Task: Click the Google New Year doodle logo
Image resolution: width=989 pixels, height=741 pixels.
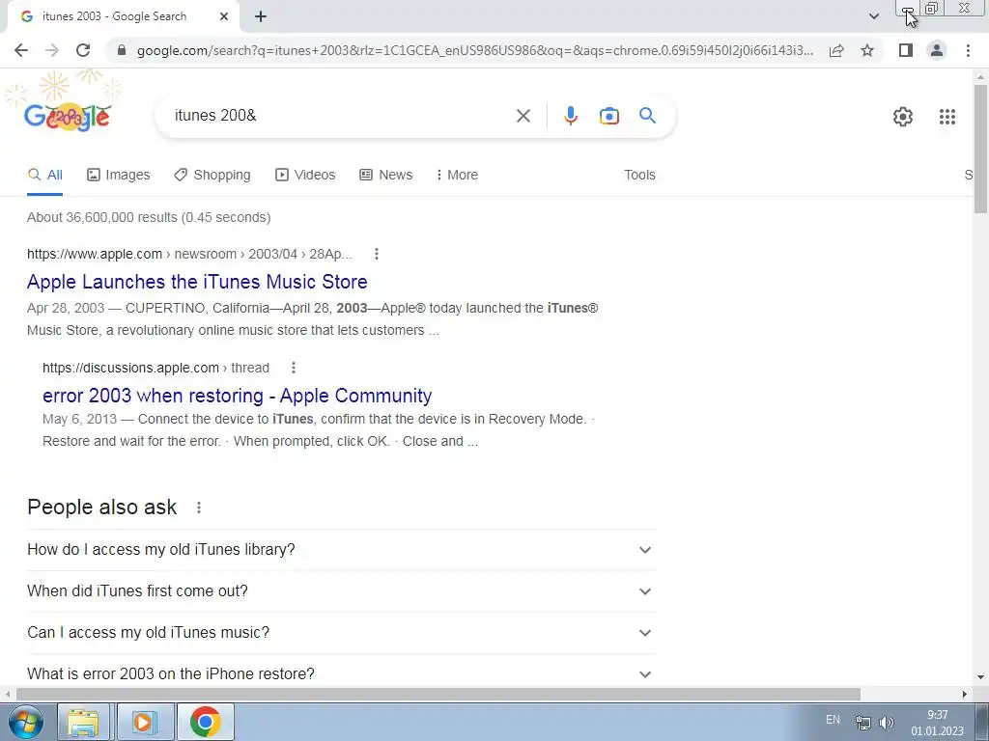Action: (68, 117)
